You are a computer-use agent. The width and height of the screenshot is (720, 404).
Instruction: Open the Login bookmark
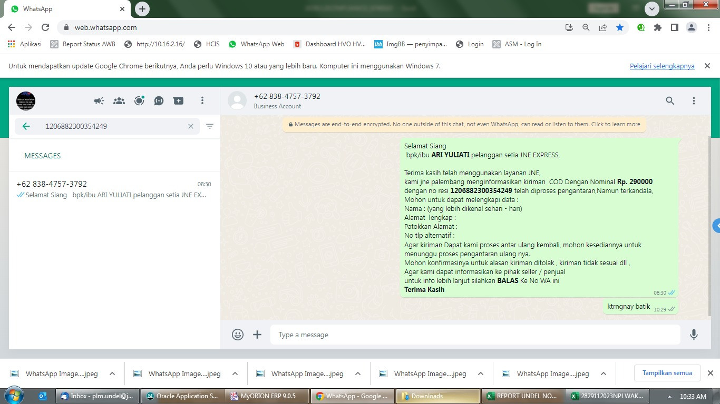click(470, 44)
